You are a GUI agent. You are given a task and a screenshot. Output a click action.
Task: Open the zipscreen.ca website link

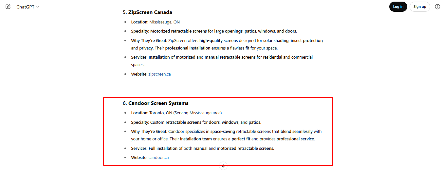(159, 74)
